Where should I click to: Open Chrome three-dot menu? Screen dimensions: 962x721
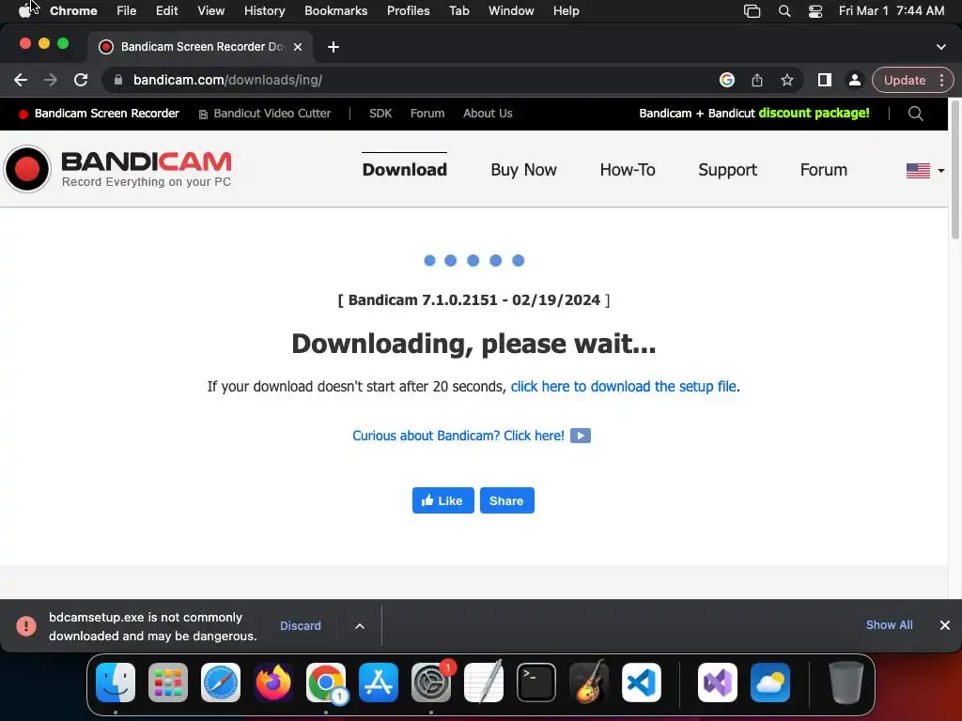pyautogui.click(x=941, y=80)
